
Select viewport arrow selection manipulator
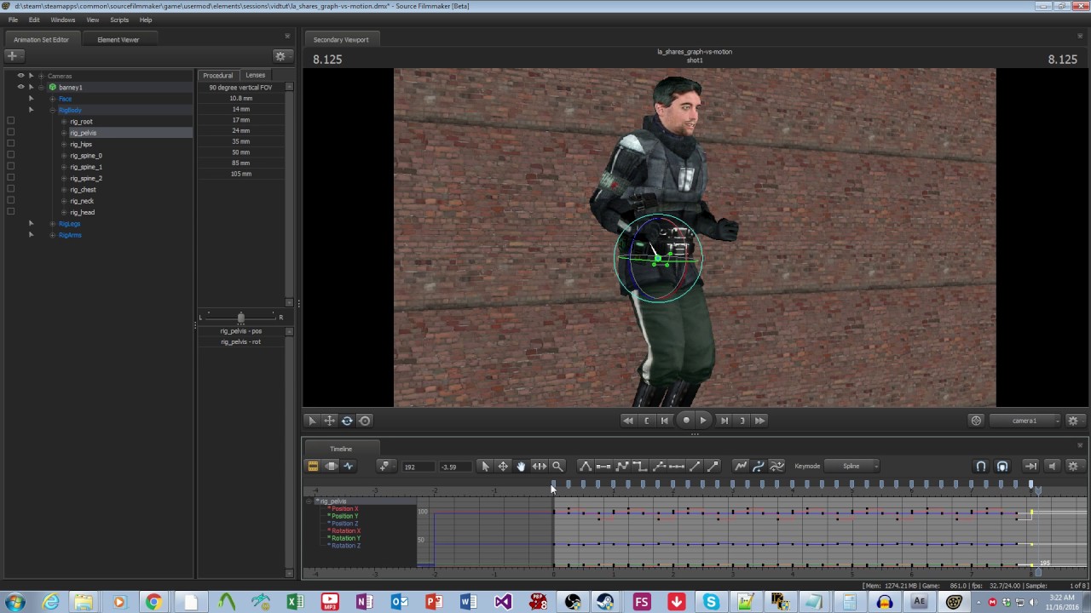[312, 421]
